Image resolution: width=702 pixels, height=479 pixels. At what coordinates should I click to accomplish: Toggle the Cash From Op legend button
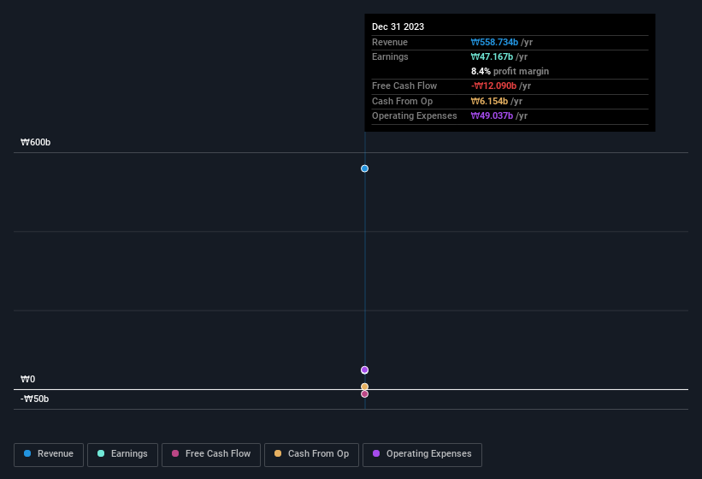(x=311, y=455)
